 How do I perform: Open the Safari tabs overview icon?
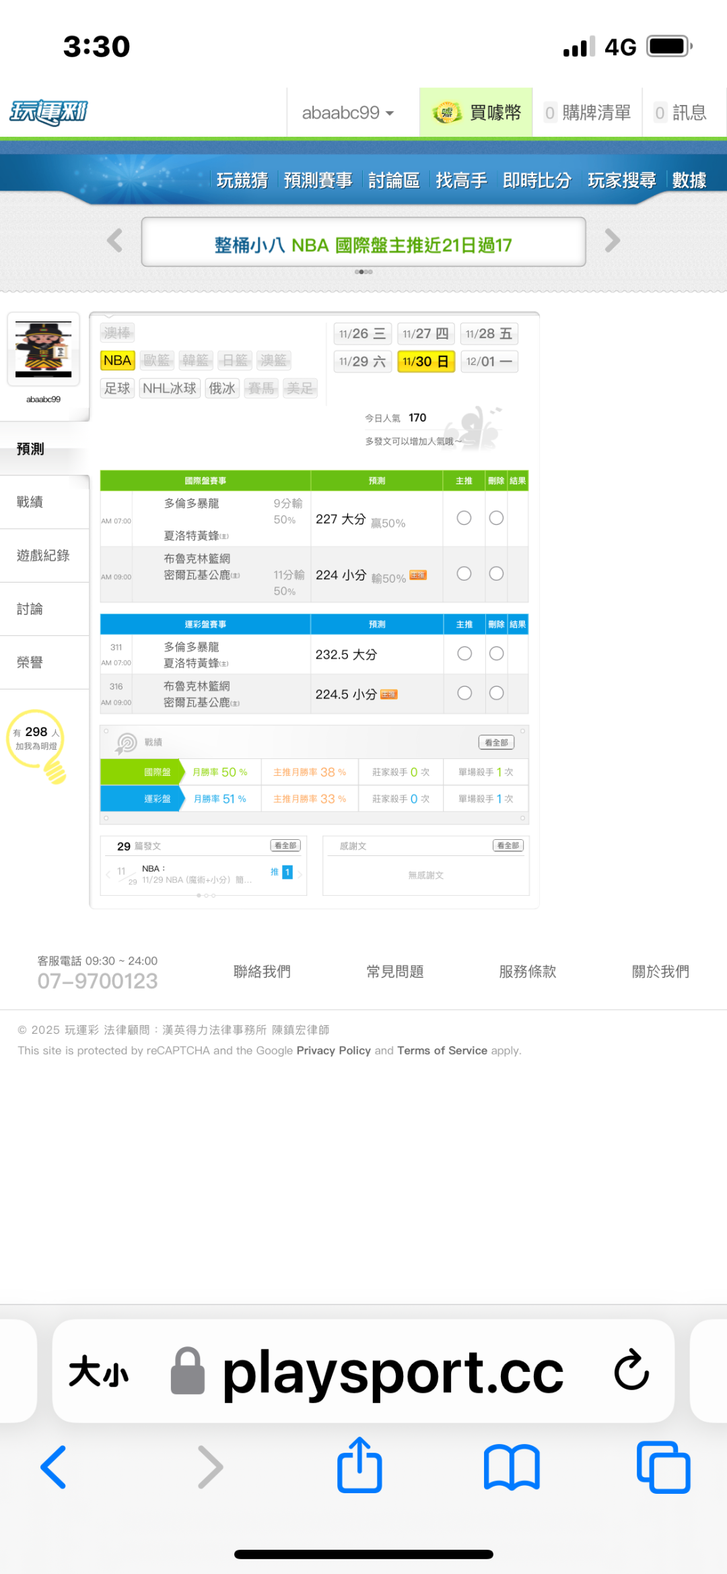coord(663,1467)
